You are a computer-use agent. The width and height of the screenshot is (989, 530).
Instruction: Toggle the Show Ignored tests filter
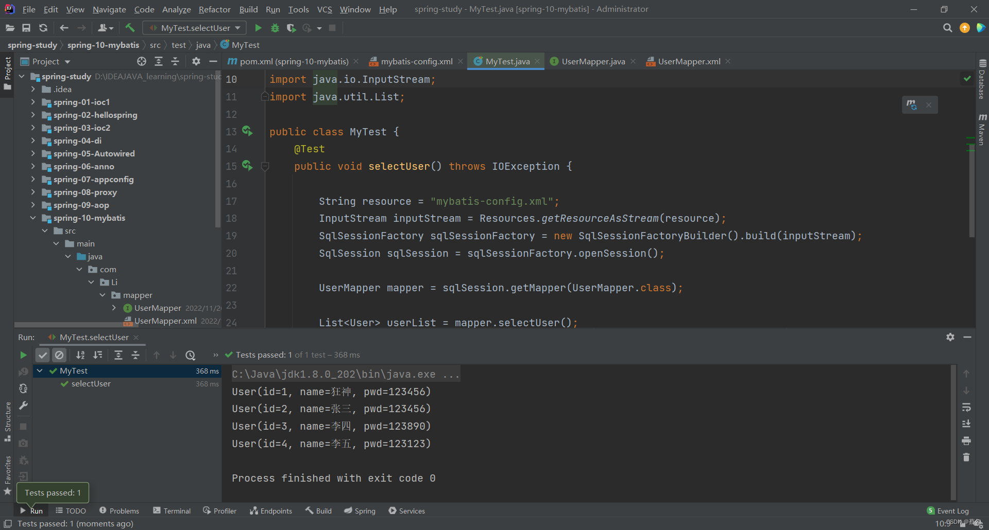[x=59, y=355]
